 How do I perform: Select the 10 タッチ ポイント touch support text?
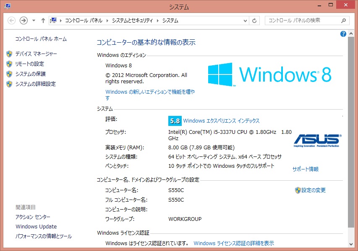tap(221, 166)
